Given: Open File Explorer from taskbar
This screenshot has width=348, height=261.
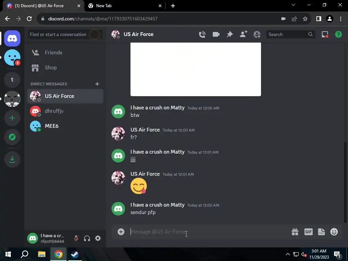Looking at the screenshot, I should coord(41,254).
